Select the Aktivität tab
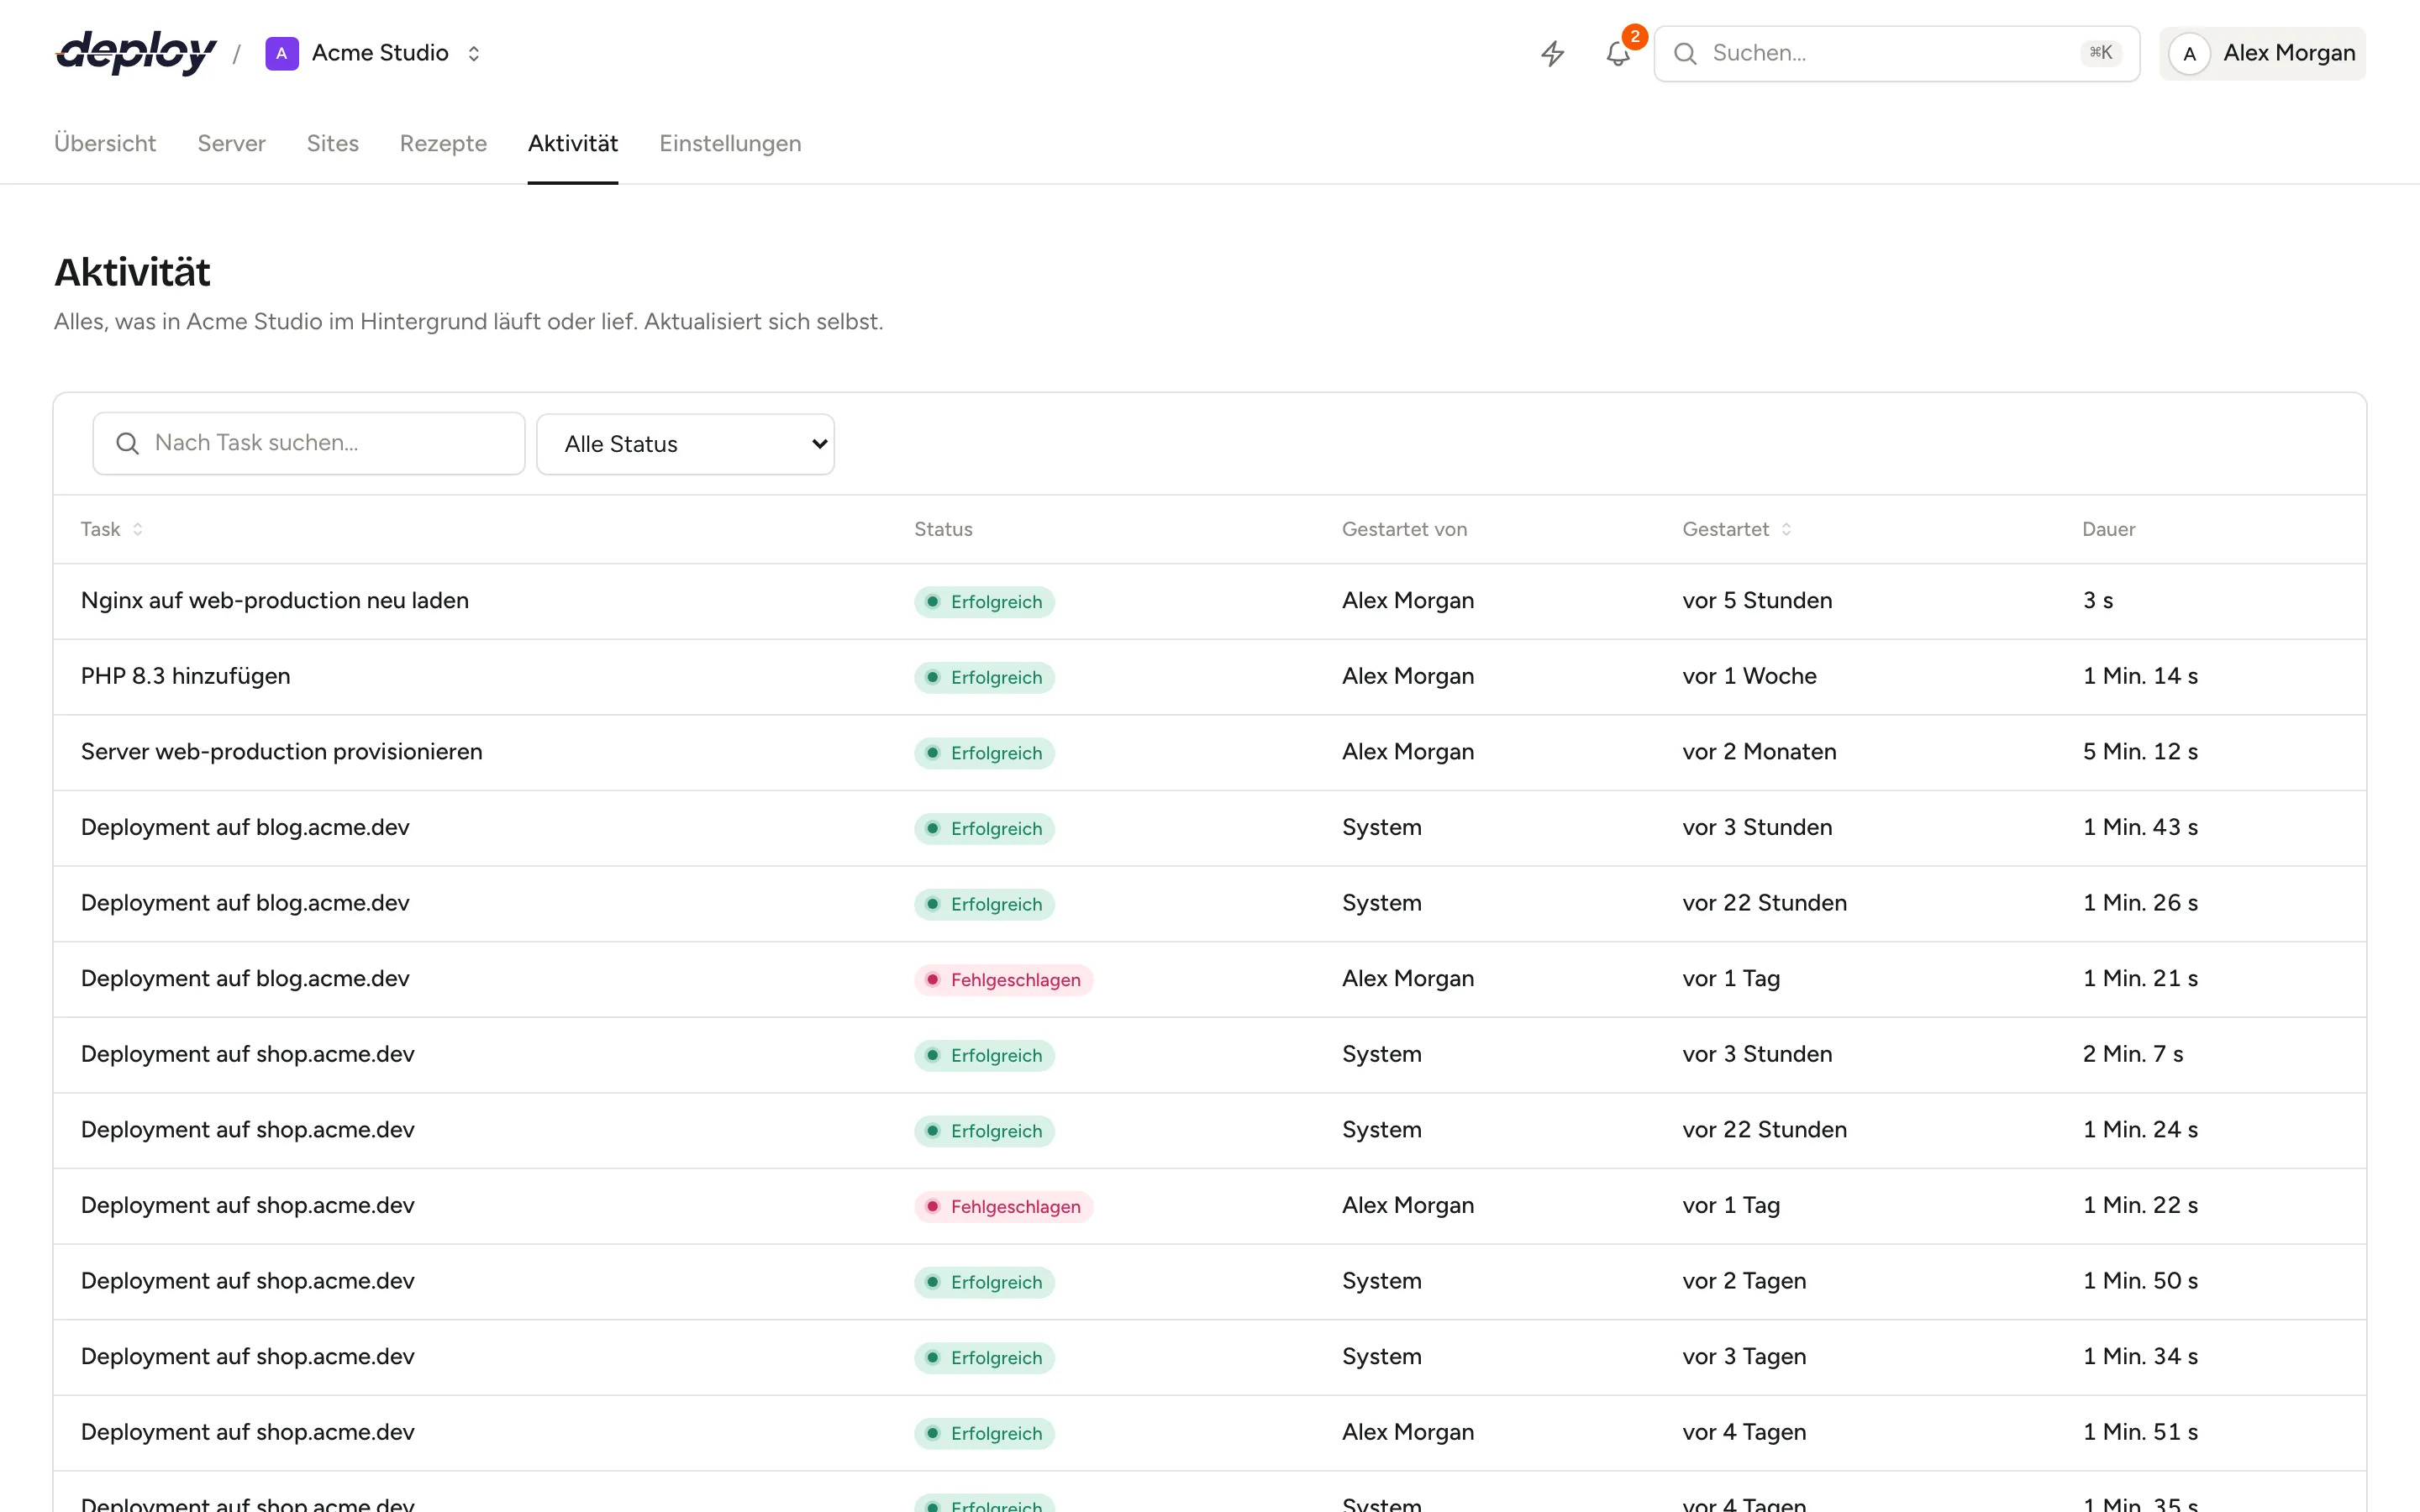 (573, 143)
